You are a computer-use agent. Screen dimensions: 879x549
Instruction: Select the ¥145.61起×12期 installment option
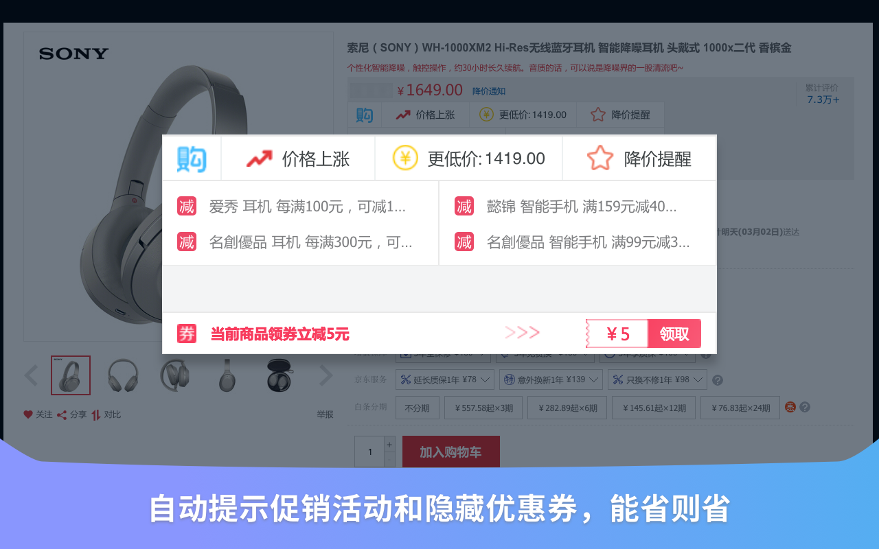[x=654, y=408]
